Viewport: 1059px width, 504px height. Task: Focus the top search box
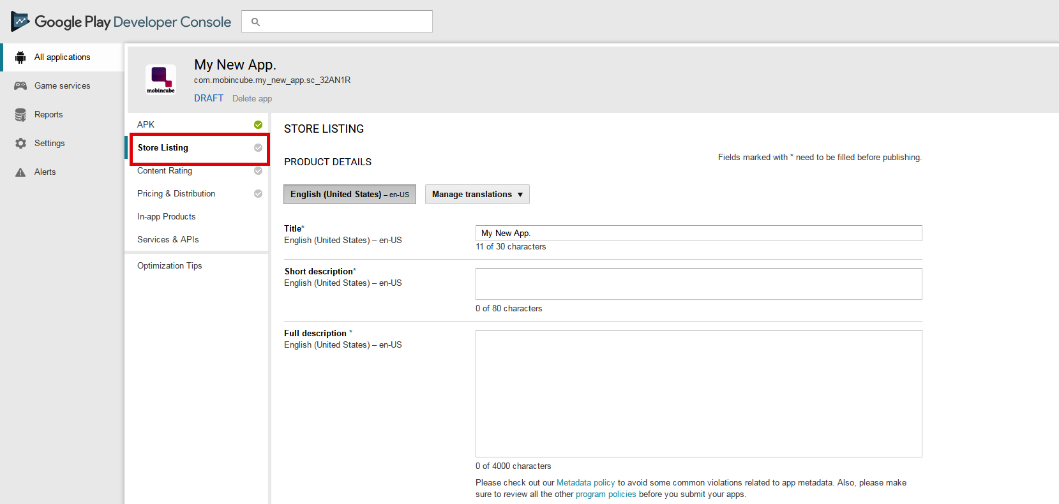point(337,22)
